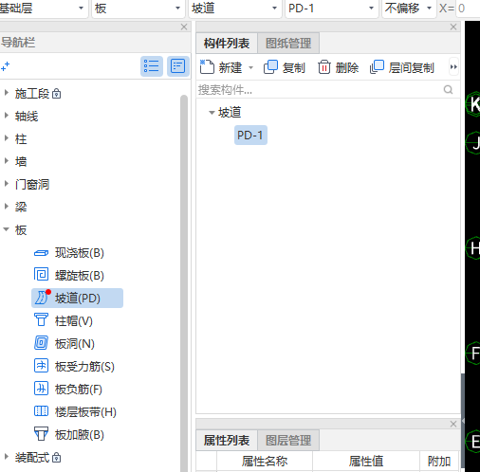Select 现浇板(B) slab icon
The image size is (480, 472).
pyautogui.click(x=41, y=253)
